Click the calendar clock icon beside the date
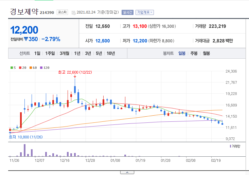Screen dimensions: 249x175 pos(73,13)
